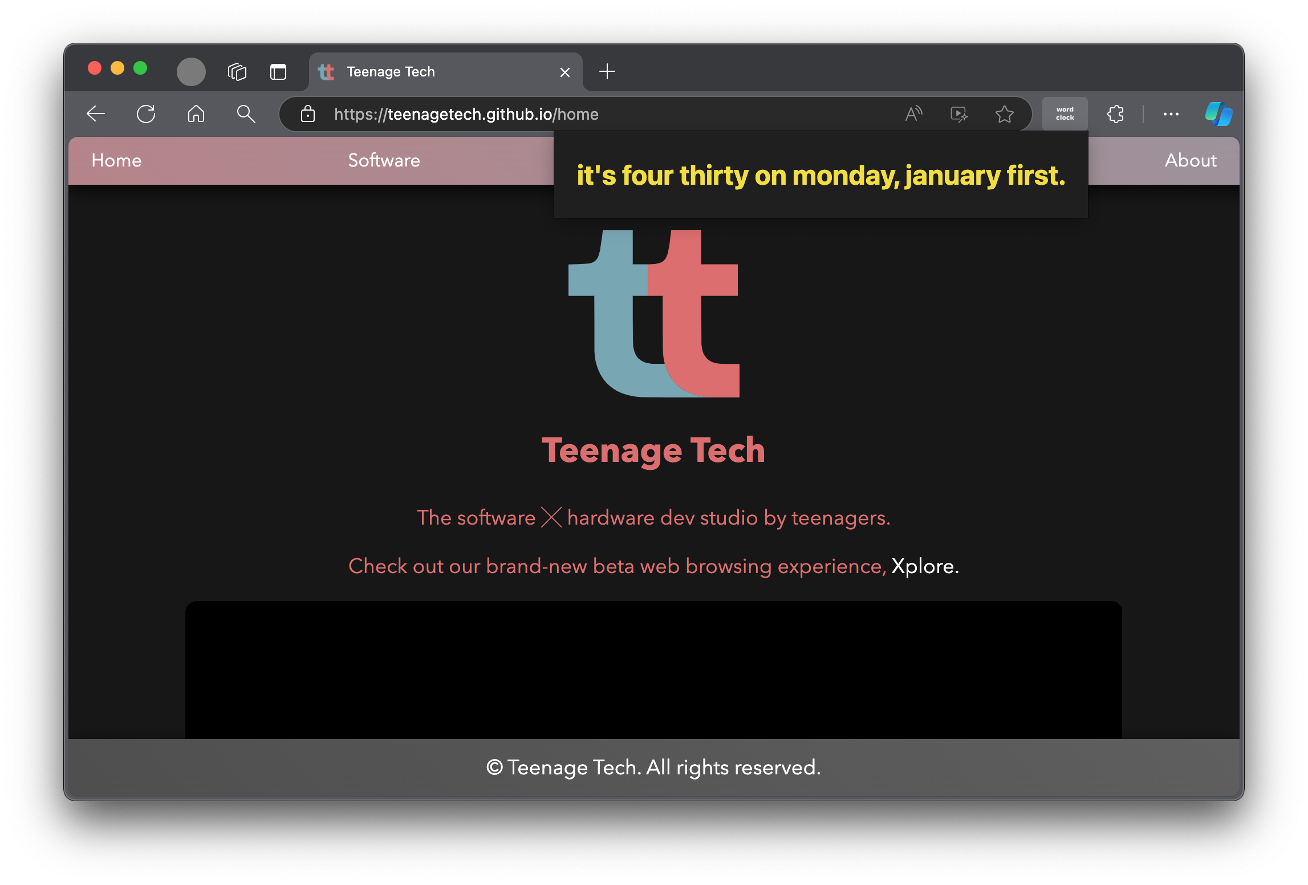View site info via the lock icon
This screenshot has height=885, width=1308.
pyautogui.click(x=308, y=114)
